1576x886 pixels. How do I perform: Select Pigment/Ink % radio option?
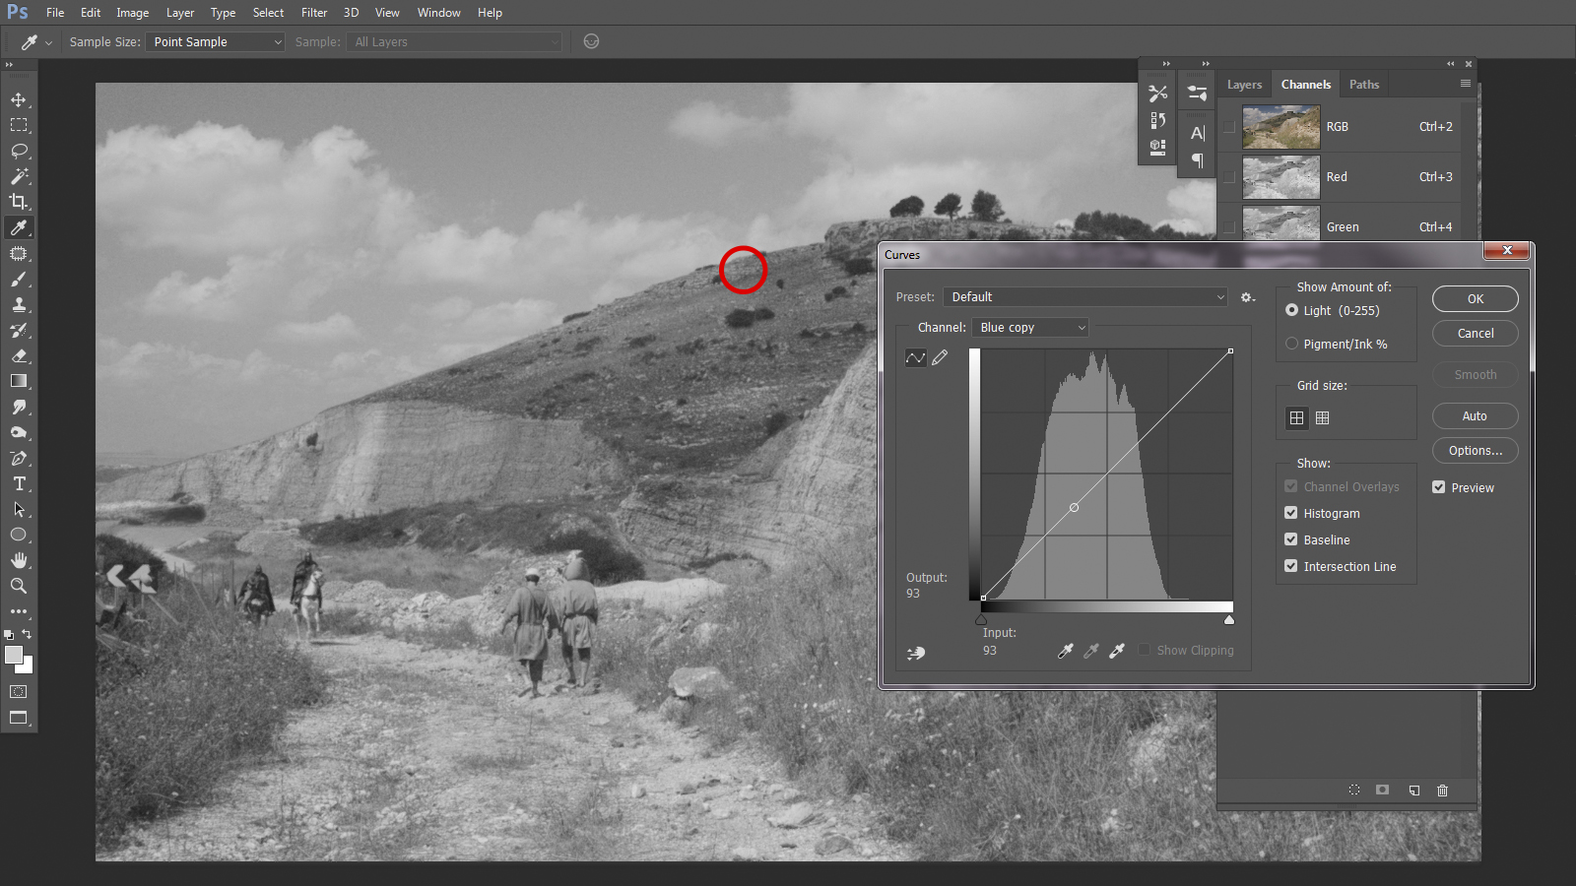pos(1291,344)
